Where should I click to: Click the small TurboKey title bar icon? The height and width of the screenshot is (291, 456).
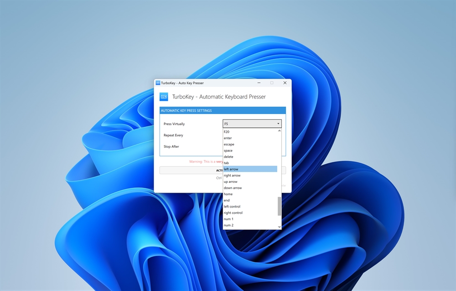coord(158,83)
